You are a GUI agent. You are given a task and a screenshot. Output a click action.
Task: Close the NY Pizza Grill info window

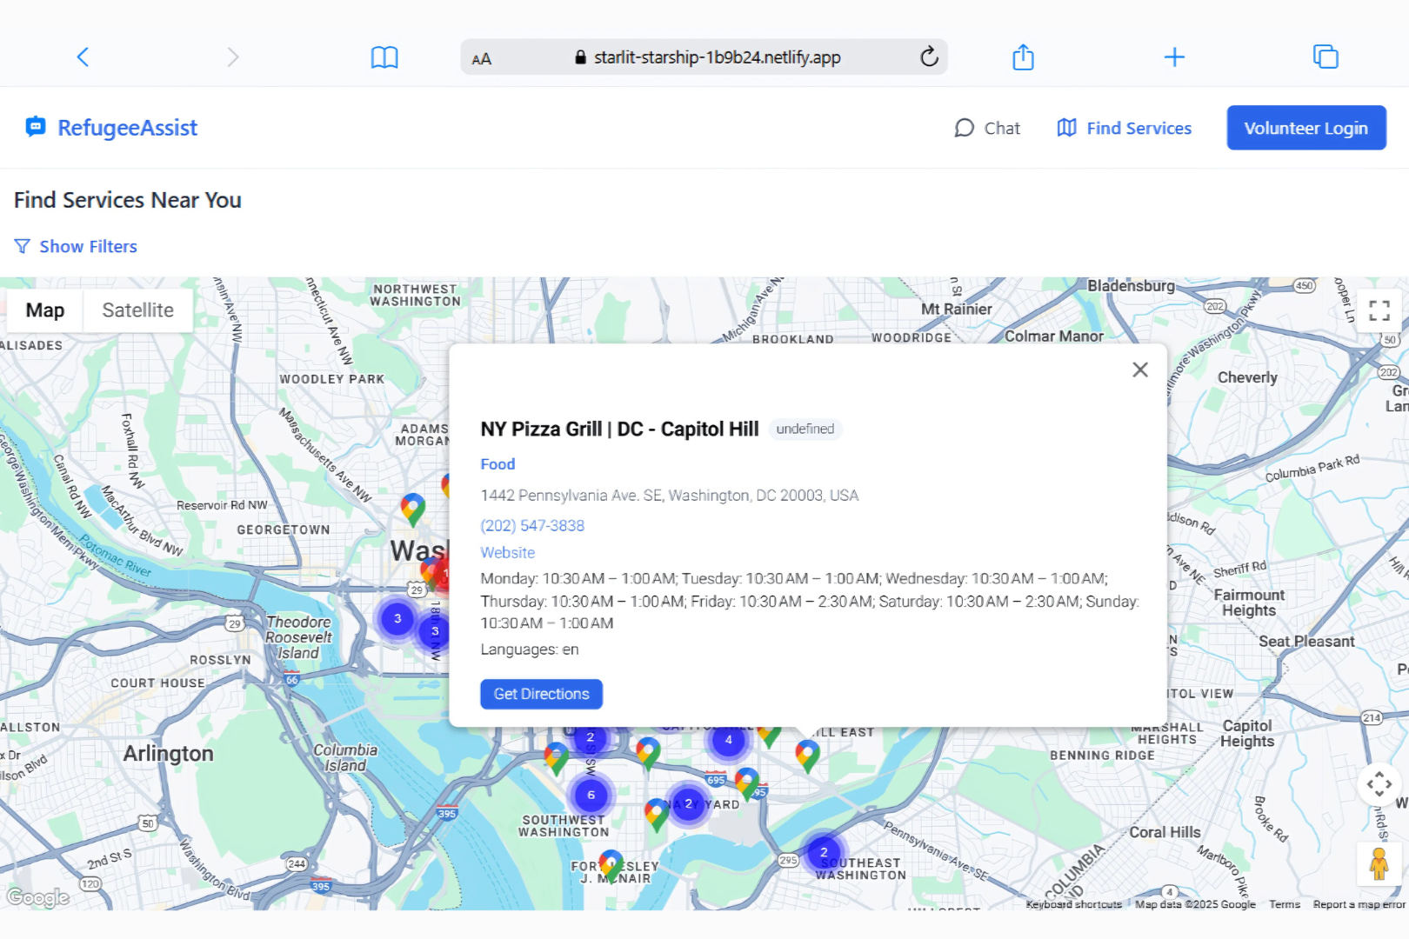[x=1140, y=370]
